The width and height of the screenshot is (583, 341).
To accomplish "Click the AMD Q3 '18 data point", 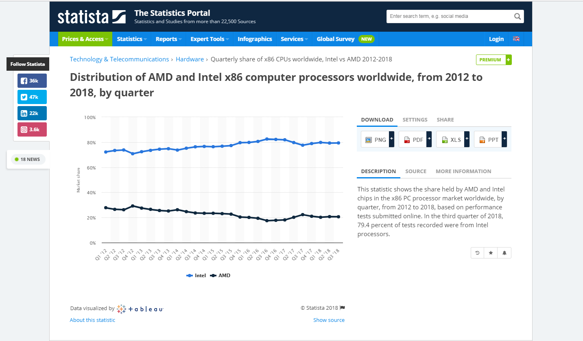I will [338, 217].
